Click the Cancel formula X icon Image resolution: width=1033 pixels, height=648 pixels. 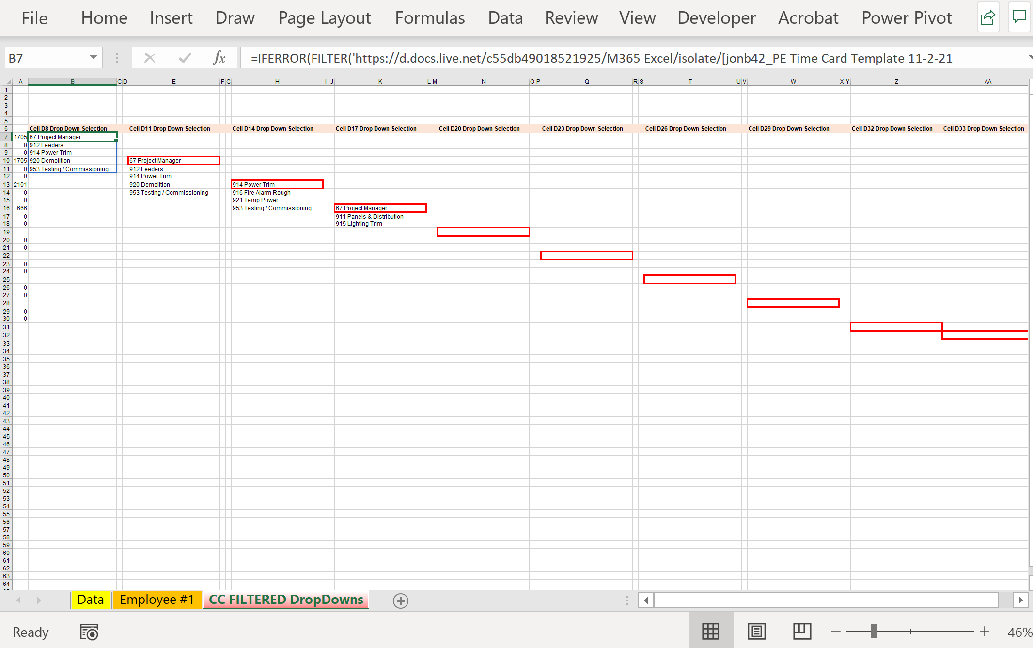point(150,58)
